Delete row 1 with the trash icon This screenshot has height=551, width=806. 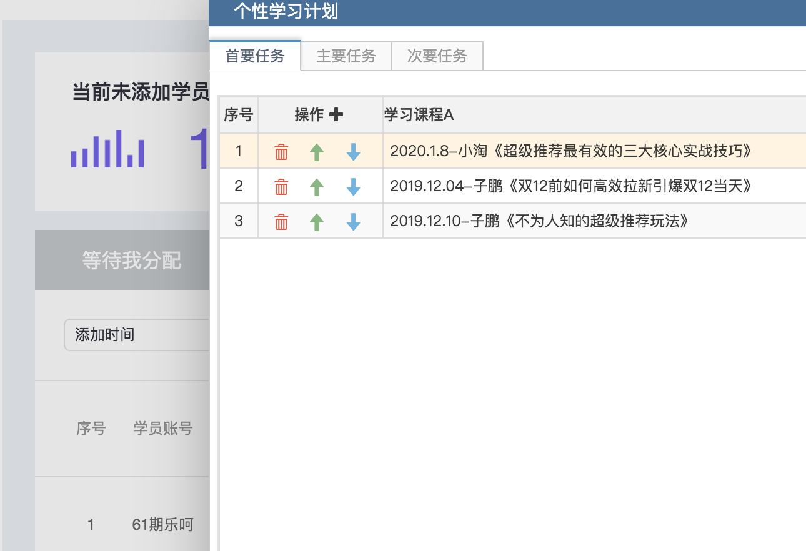click(281, 152)
